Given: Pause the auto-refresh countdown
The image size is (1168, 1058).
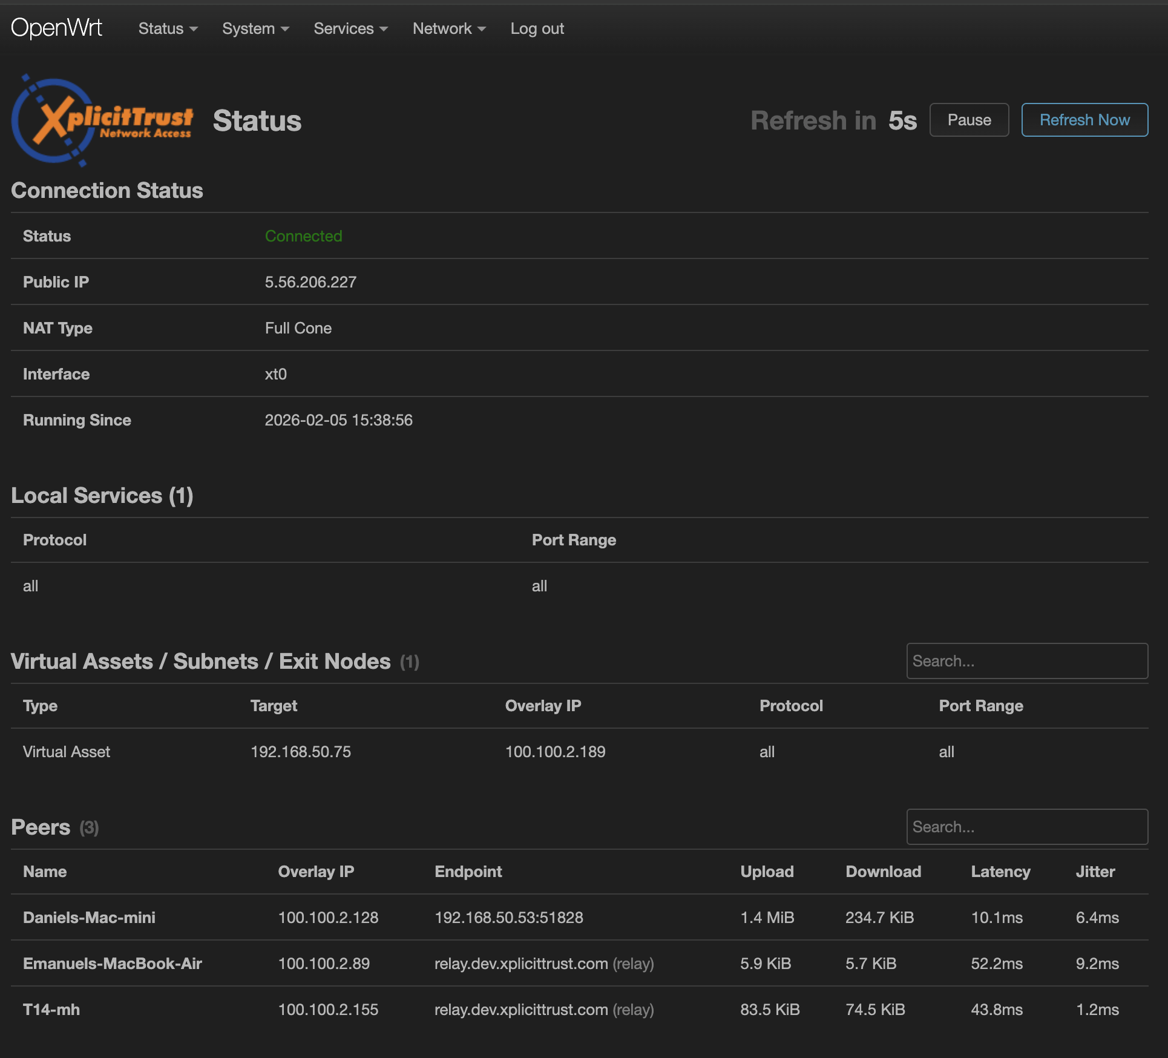Looking at the screenshot, I should [968, 120].
